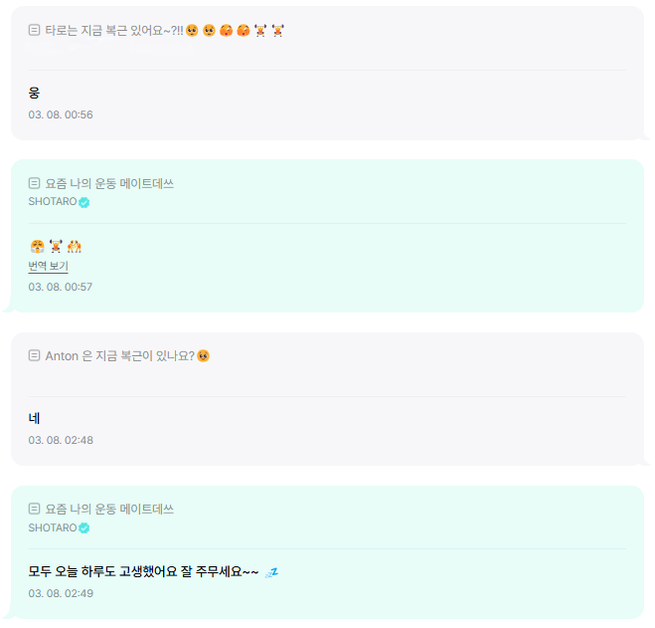655x628 pixels.
Task: Click SHOTARO's verified badge in the 02:49 message
Action: [84, 528]
